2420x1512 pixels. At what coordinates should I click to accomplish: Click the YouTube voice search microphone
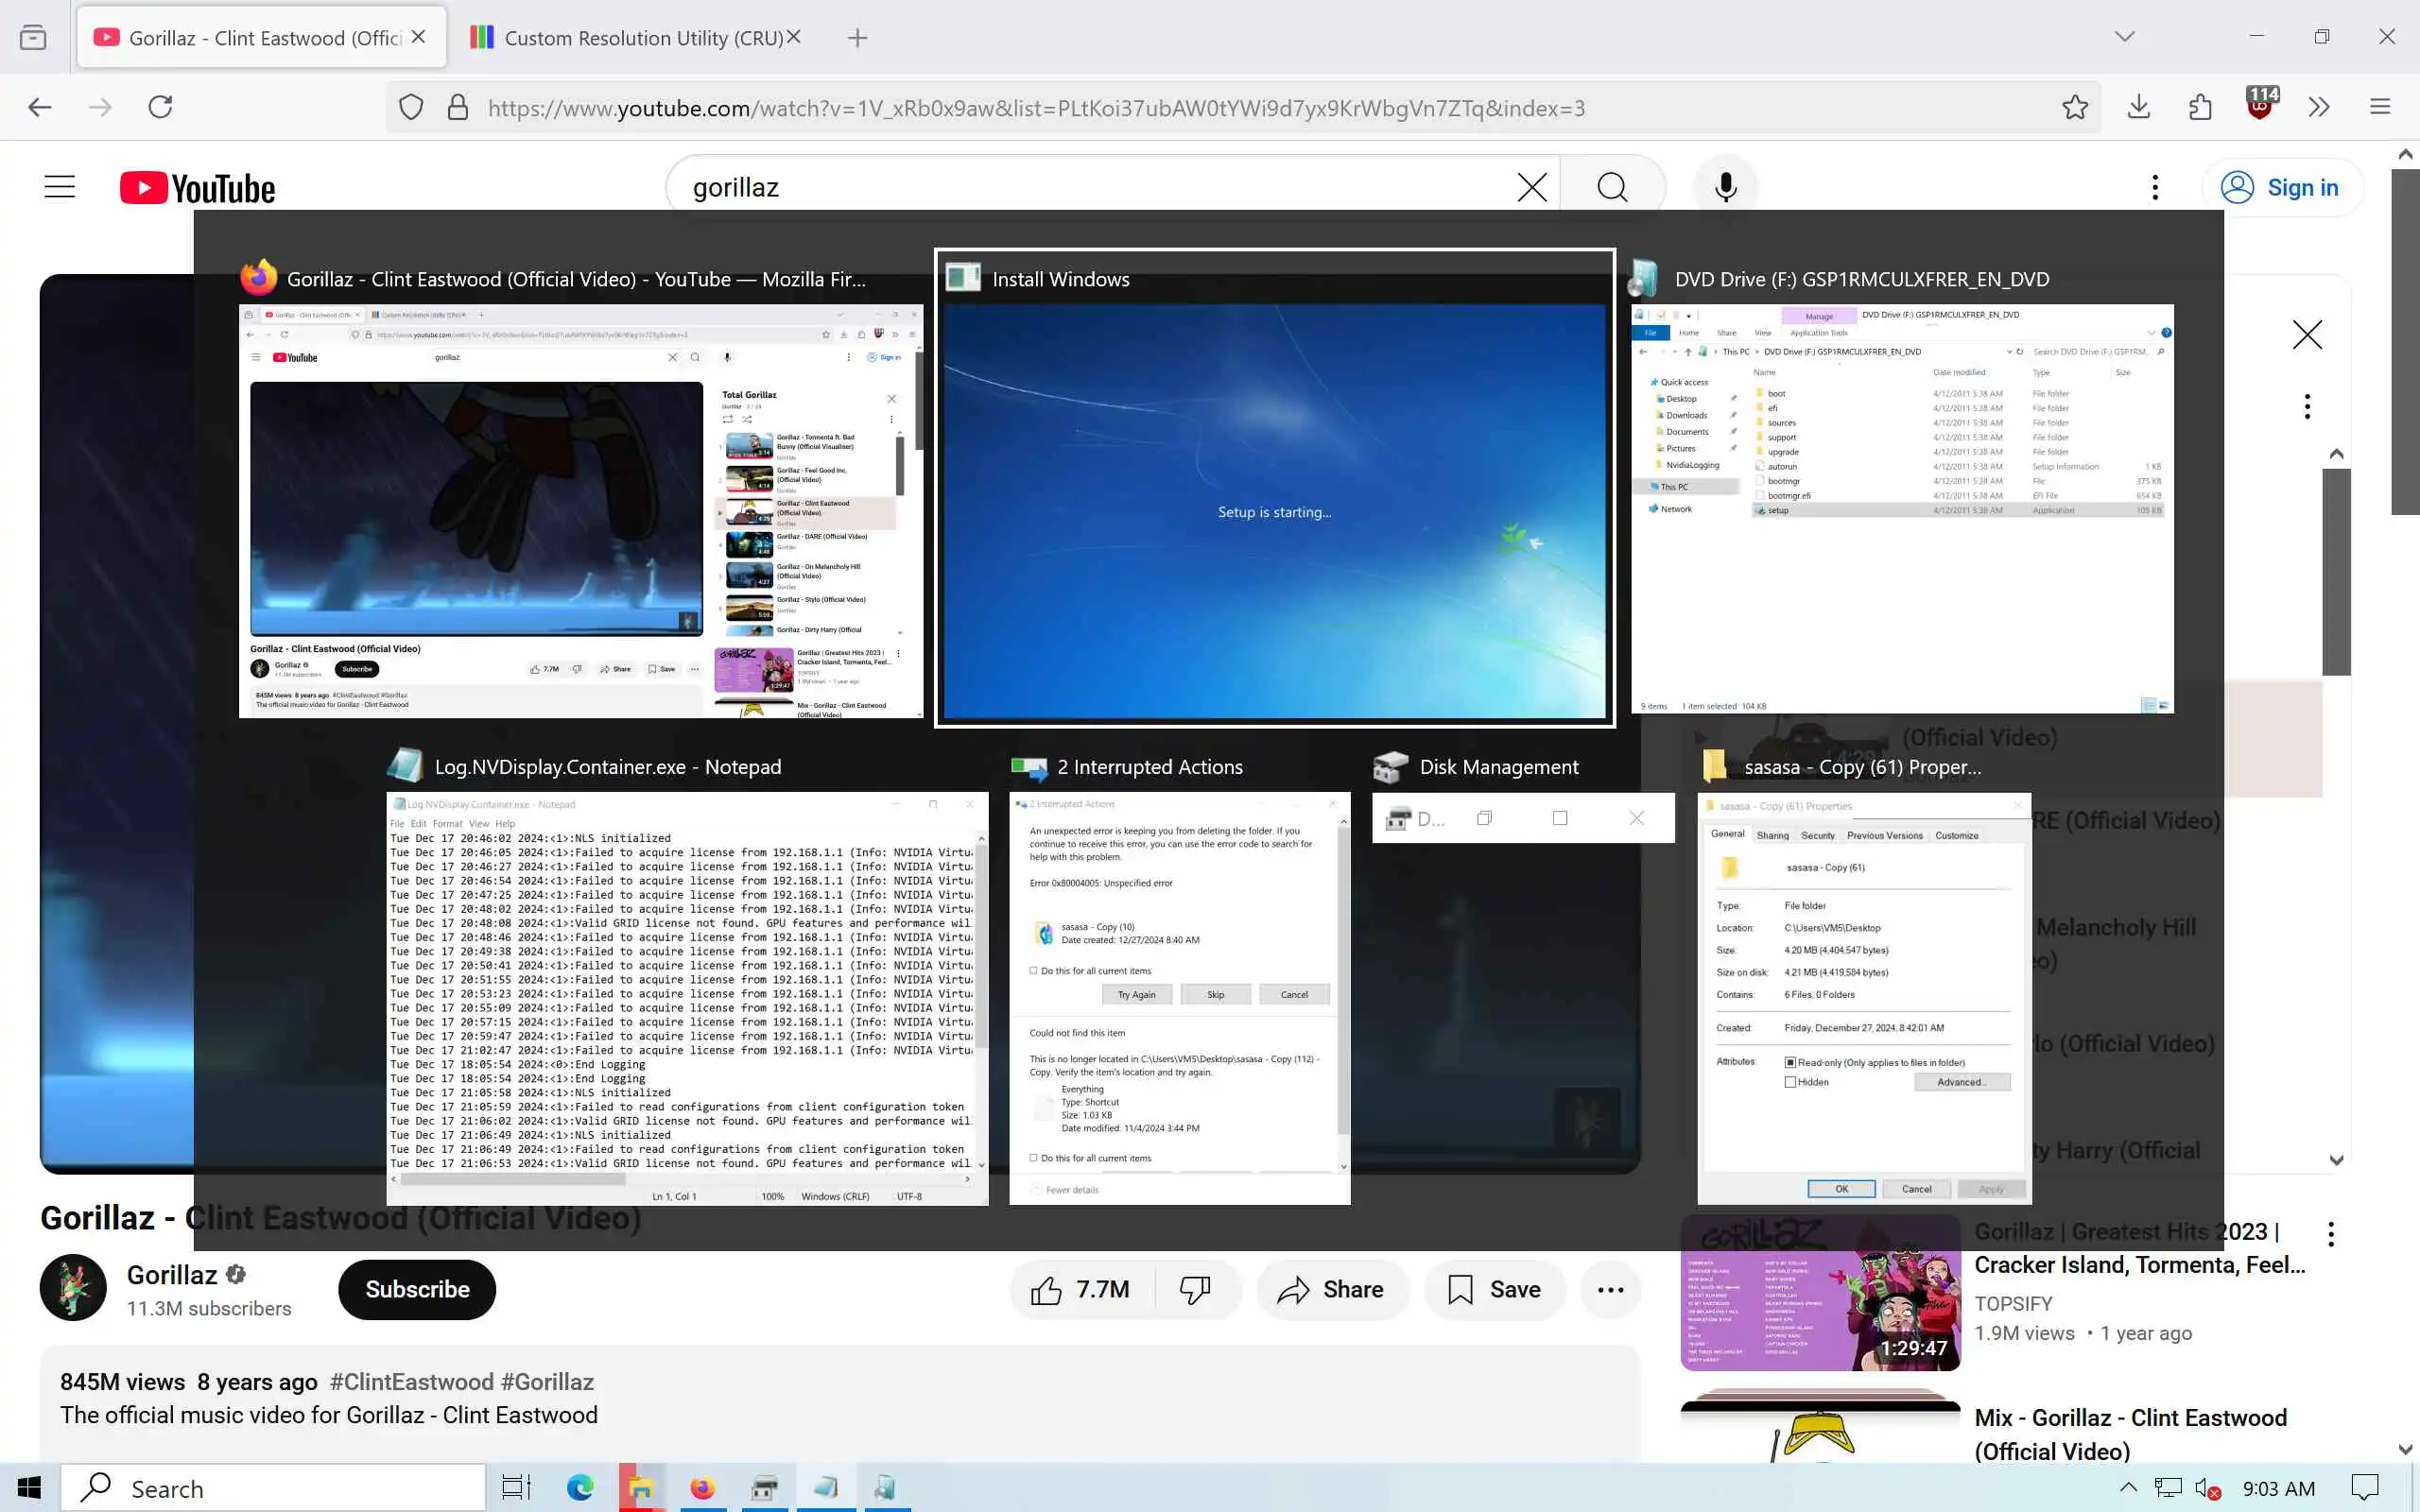(x=1725, y=187)
